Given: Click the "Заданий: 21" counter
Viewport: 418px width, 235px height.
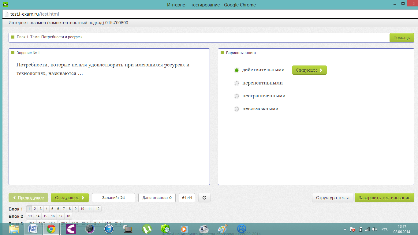Looking at the screenshot, I should click(x=114, y=198).
